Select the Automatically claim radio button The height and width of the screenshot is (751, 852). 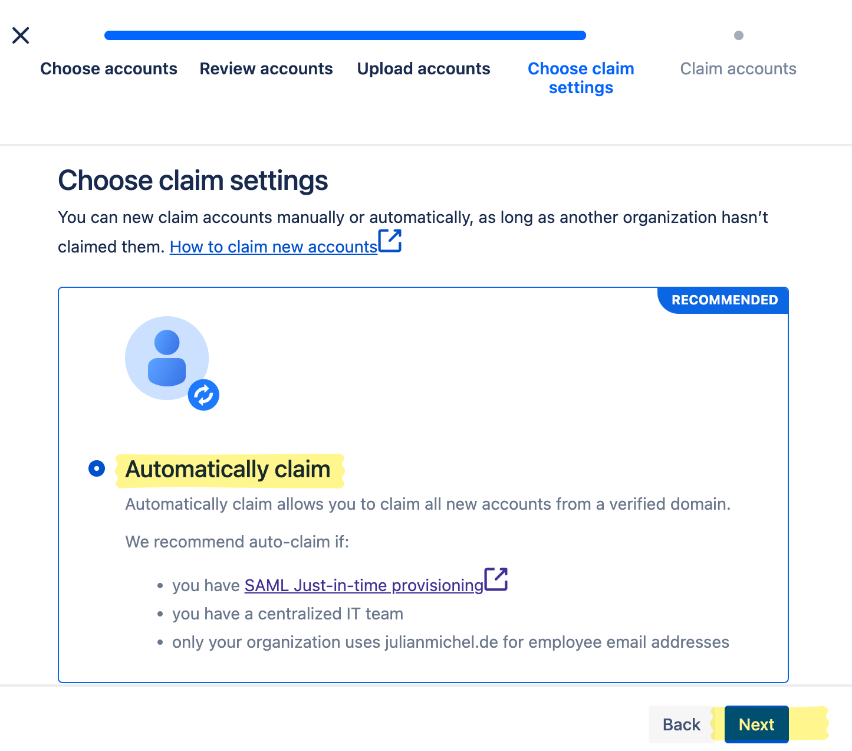[96, 468]
